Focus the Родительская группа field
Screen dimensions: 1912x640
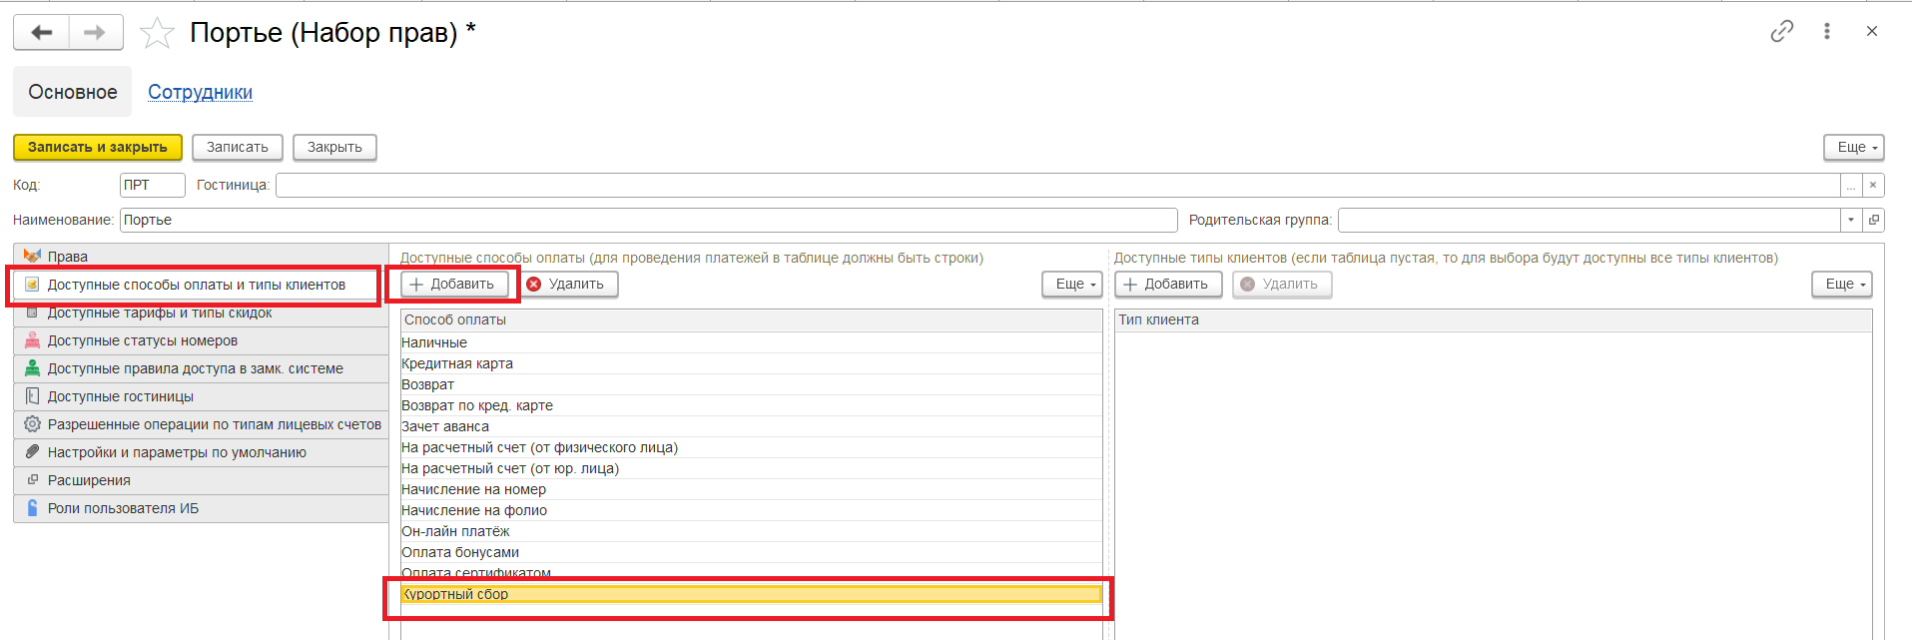[x=1590, y=220]
